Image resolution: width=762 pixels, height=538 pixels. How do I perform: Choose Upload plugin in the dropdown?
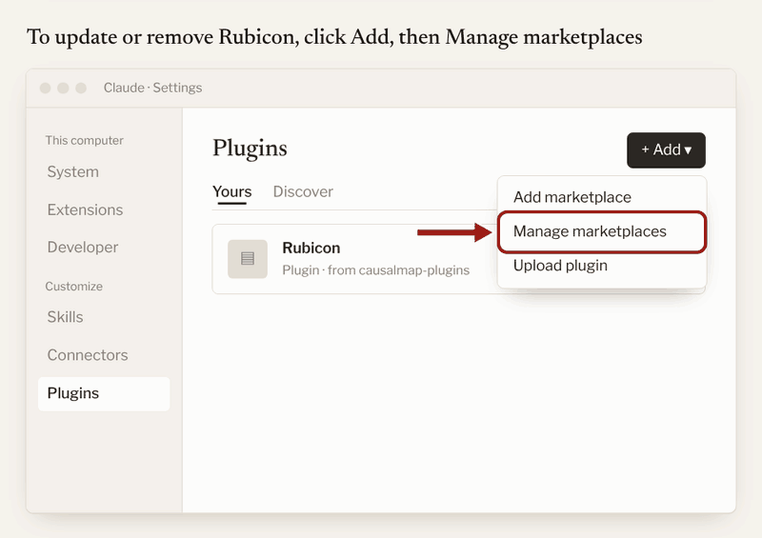[x=560, y=266]
